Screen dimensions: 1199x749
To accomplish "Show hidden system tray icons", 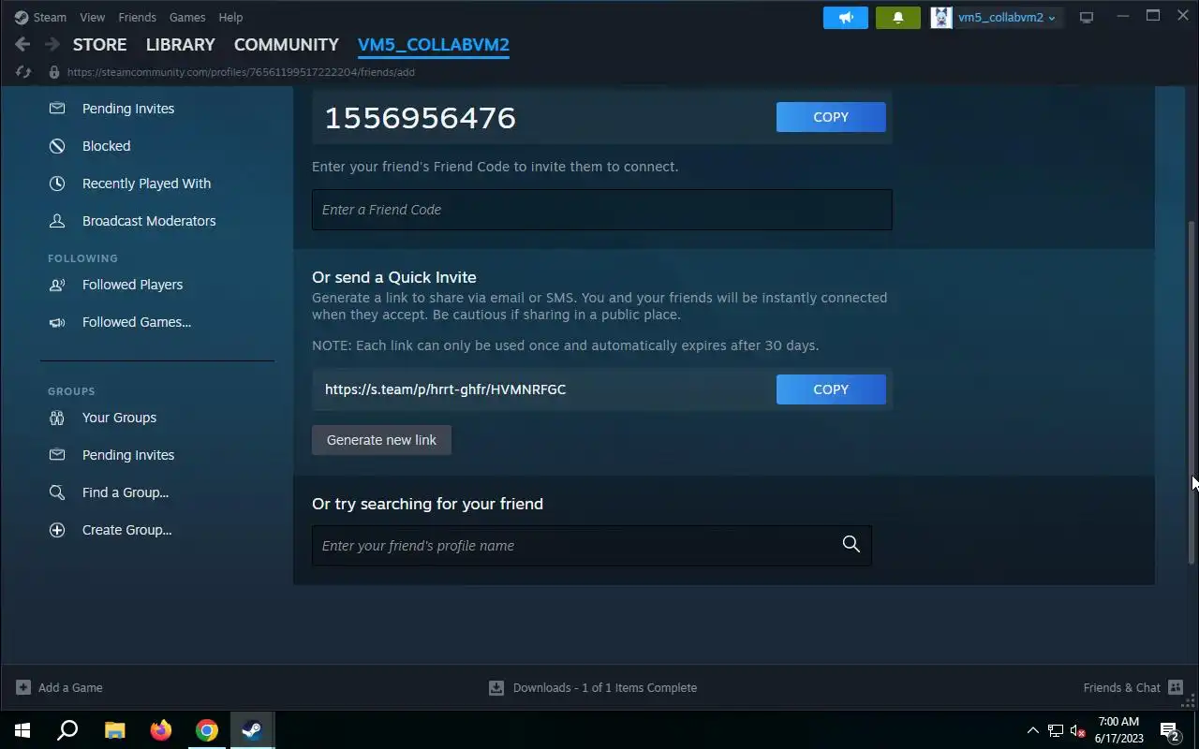I will tap(1032, 730).
